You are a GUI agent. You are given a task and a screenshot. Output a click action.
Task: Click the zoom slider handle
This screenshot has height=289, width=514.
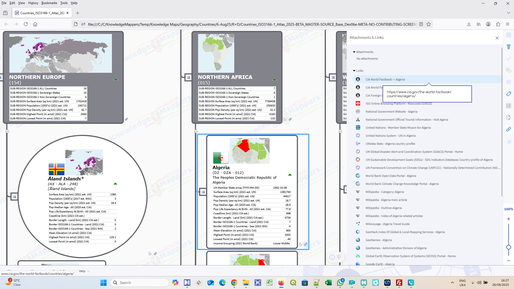(x=509, y=247)
